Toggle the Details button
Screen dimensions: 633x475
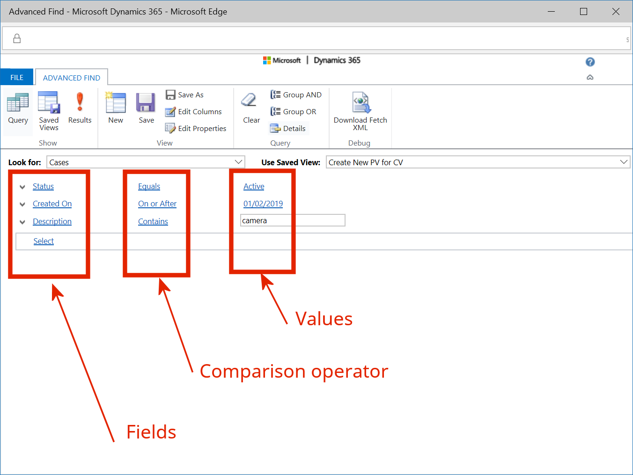coord(288,128)
